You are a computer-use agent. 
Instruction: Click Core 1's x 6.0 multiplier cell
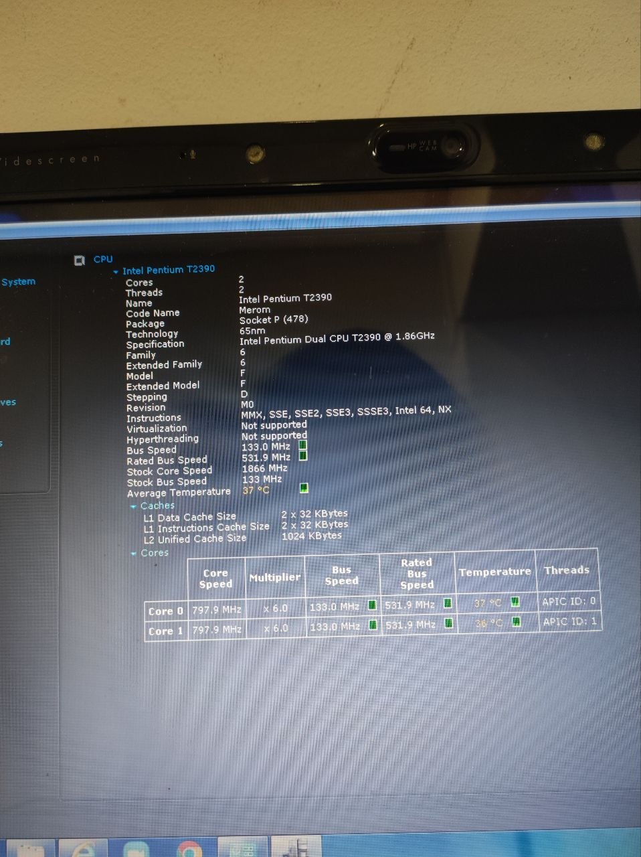pos(276,628)
